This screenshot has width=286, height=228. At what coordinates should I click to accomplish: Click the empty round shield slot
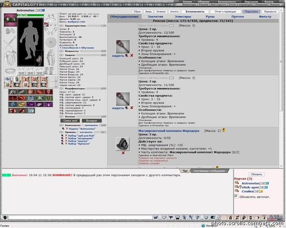[x=51, y=42]
